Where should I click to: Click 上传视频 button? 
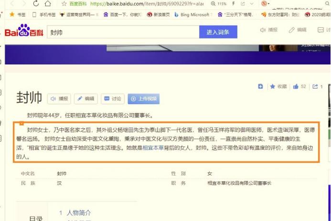(x=144, y=99)
